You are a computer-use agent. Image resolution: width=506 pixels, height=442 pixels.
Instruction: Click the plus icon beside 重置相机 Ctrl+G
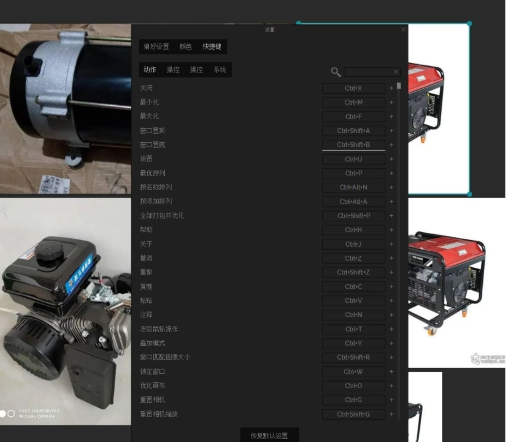click(x=391, y=400)
